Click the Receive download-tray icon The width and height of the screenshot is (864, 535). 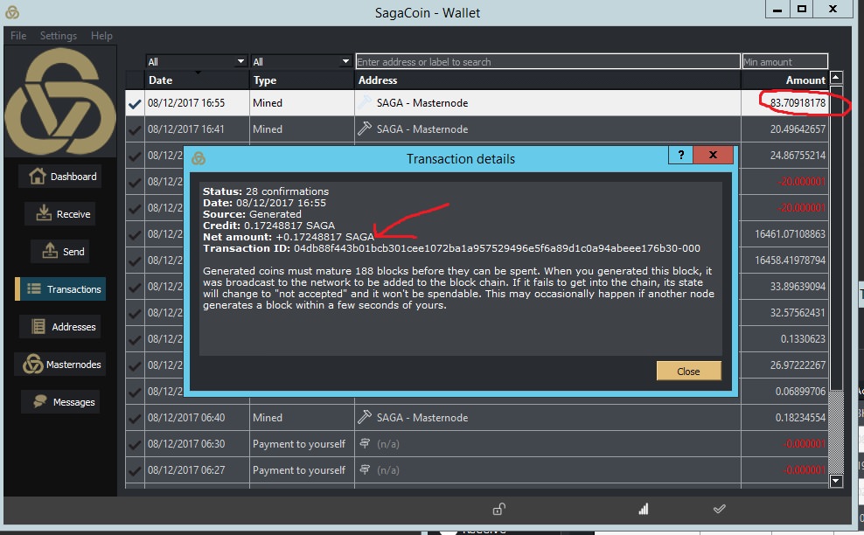[44, 212]
